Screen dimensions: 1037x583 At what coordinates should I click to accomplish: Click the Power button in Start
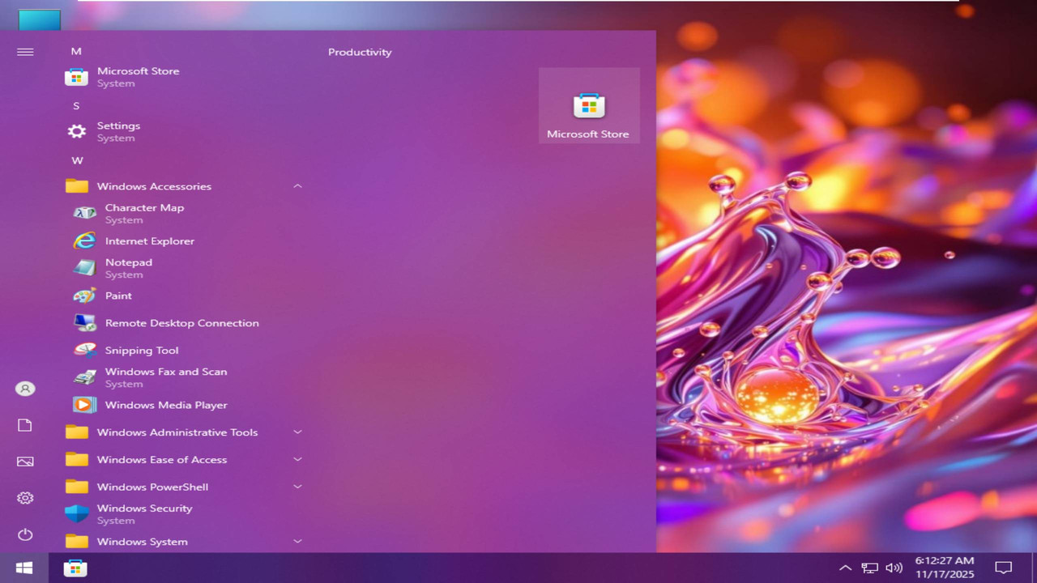tap(25, 534)
